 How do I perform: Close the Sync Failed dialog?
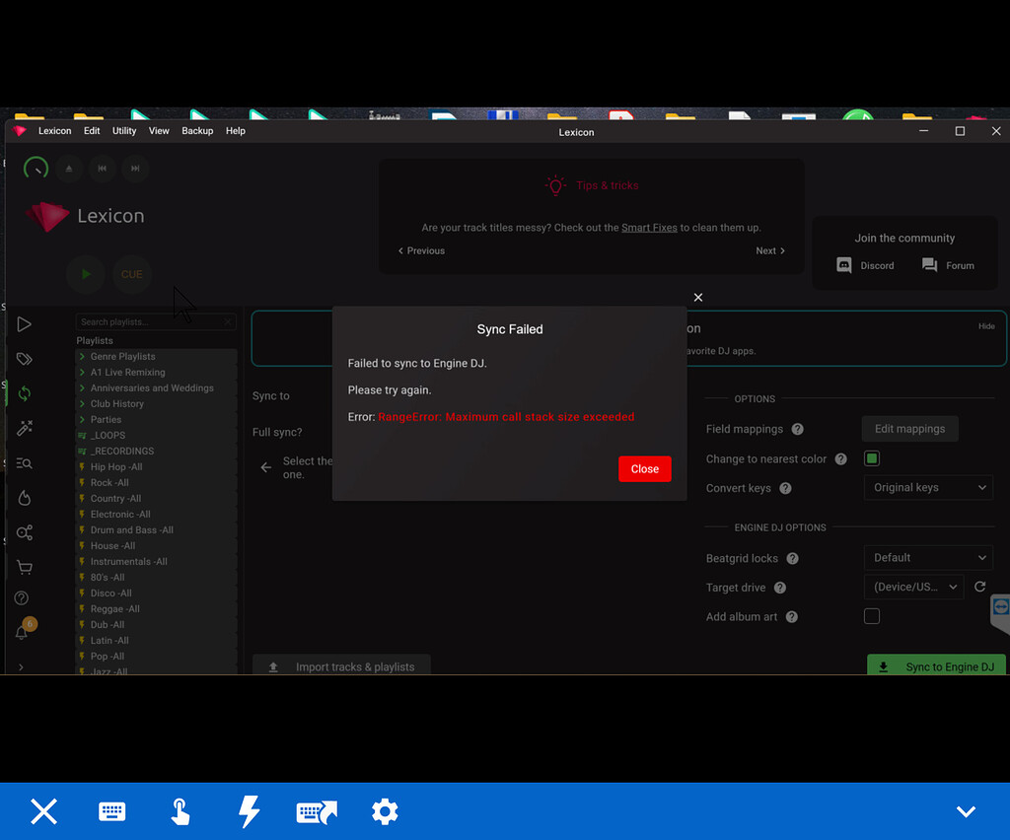[x=644, y=468]
